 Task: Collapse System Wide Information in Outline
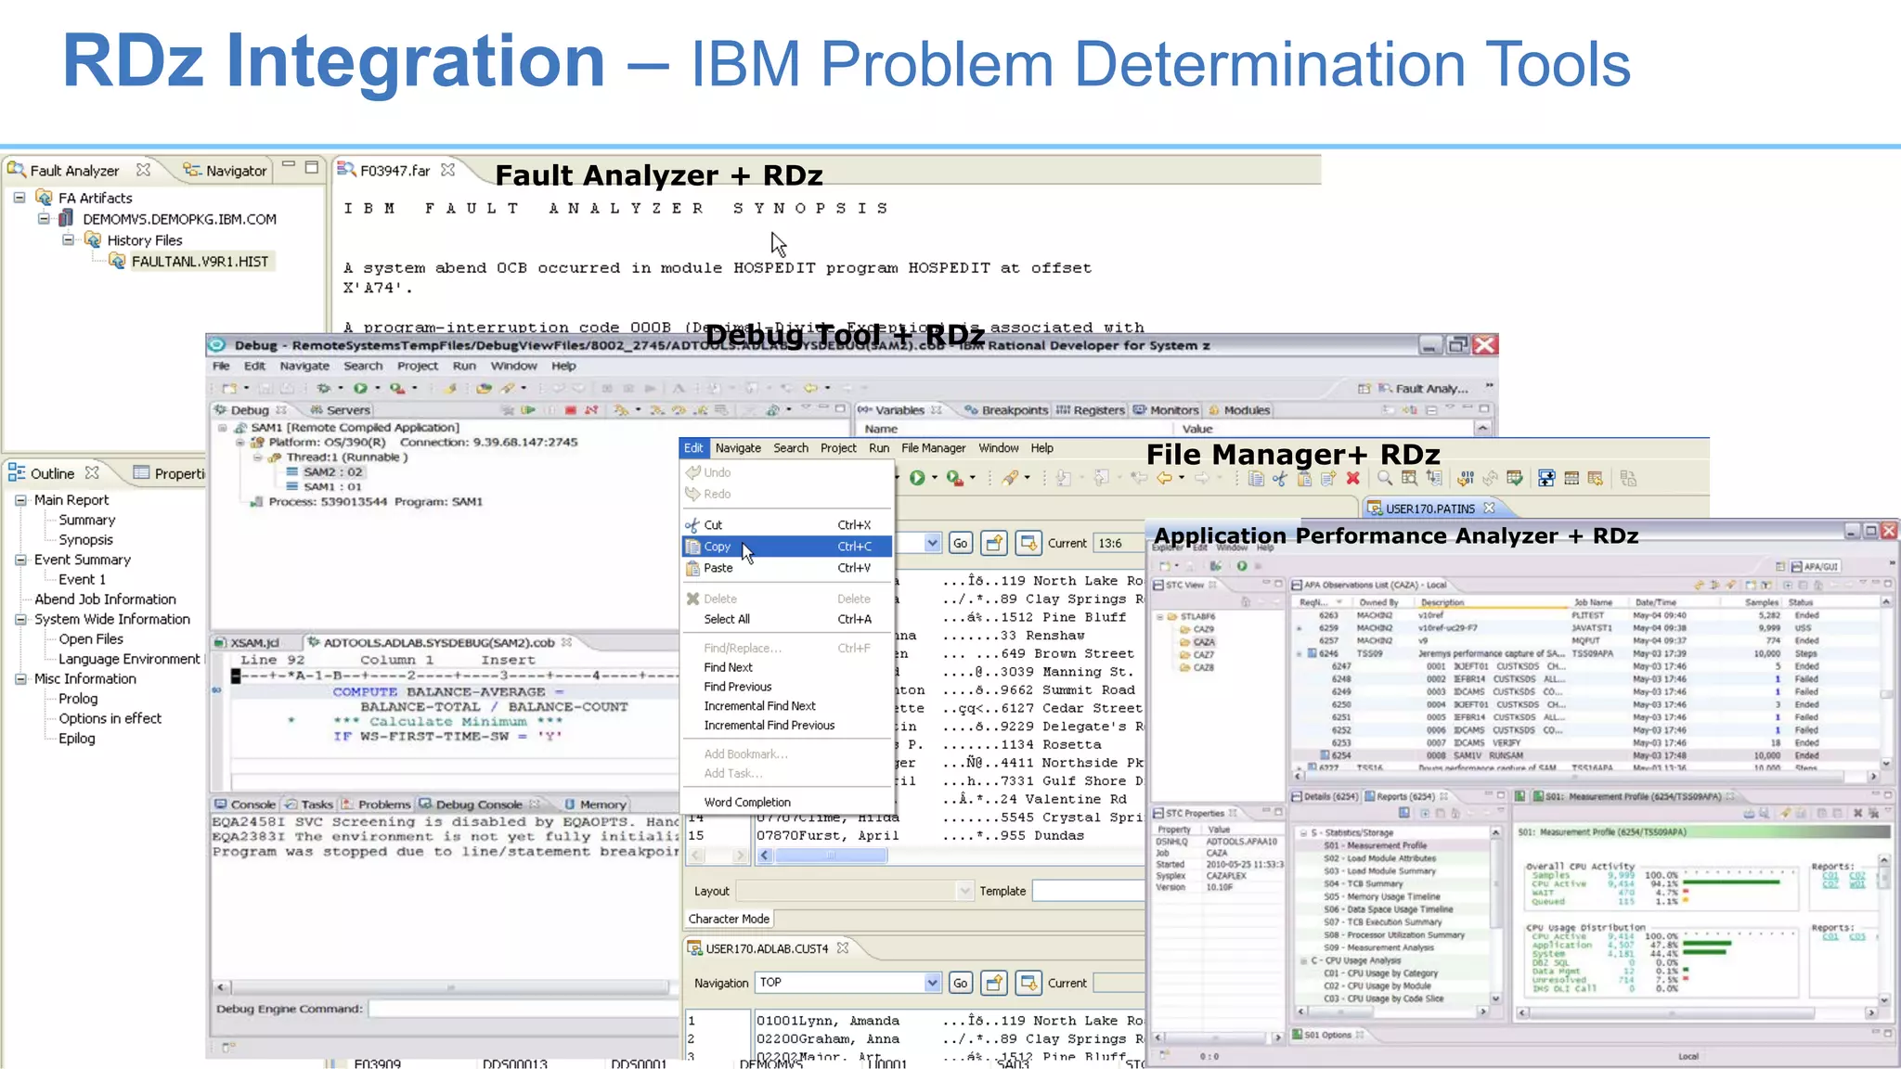click(20, 619)
